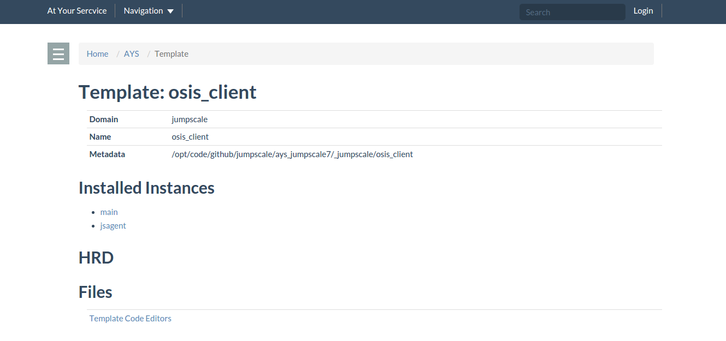This screenshot has height=341, width=726.
Task: Go to Home in the breadcrumb
Action: click(x=97, y=53)
